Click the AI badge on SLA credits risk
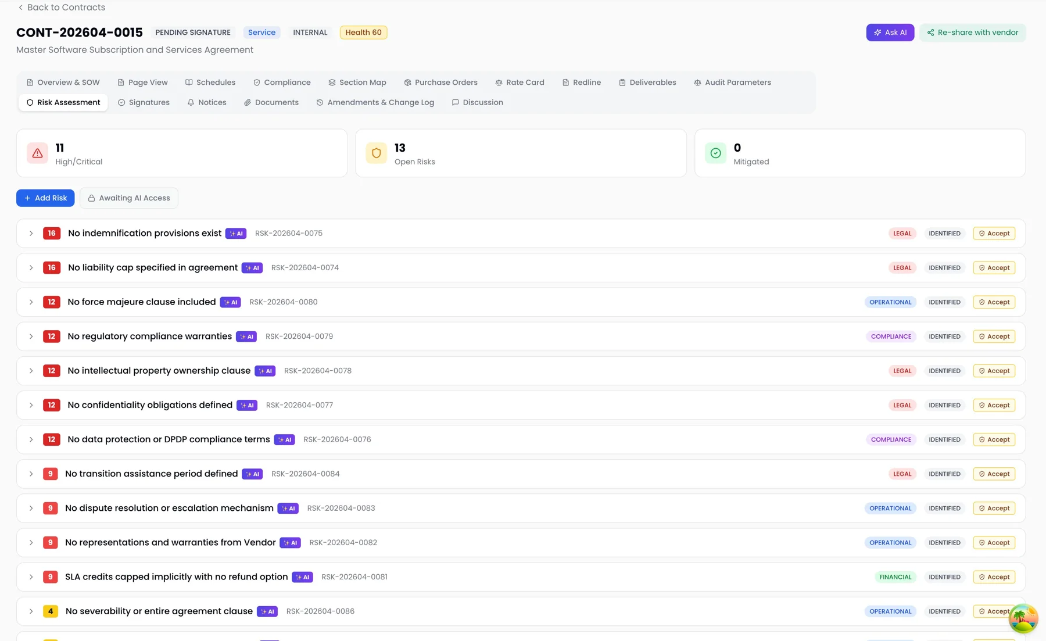The width and height of the screenshot is (1046, 641). pyautogui.click(x=302, y=577)
